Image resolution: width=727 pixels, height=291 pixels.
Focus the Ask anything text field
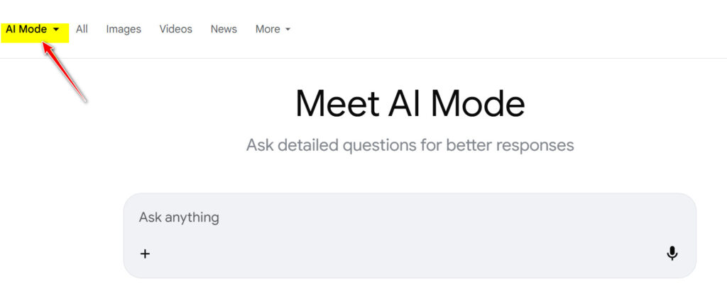[x=398, y=217]
